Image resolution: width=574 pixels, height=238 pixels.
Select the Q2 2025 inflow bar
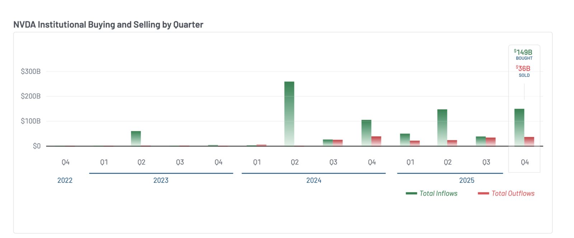point(442,128)
